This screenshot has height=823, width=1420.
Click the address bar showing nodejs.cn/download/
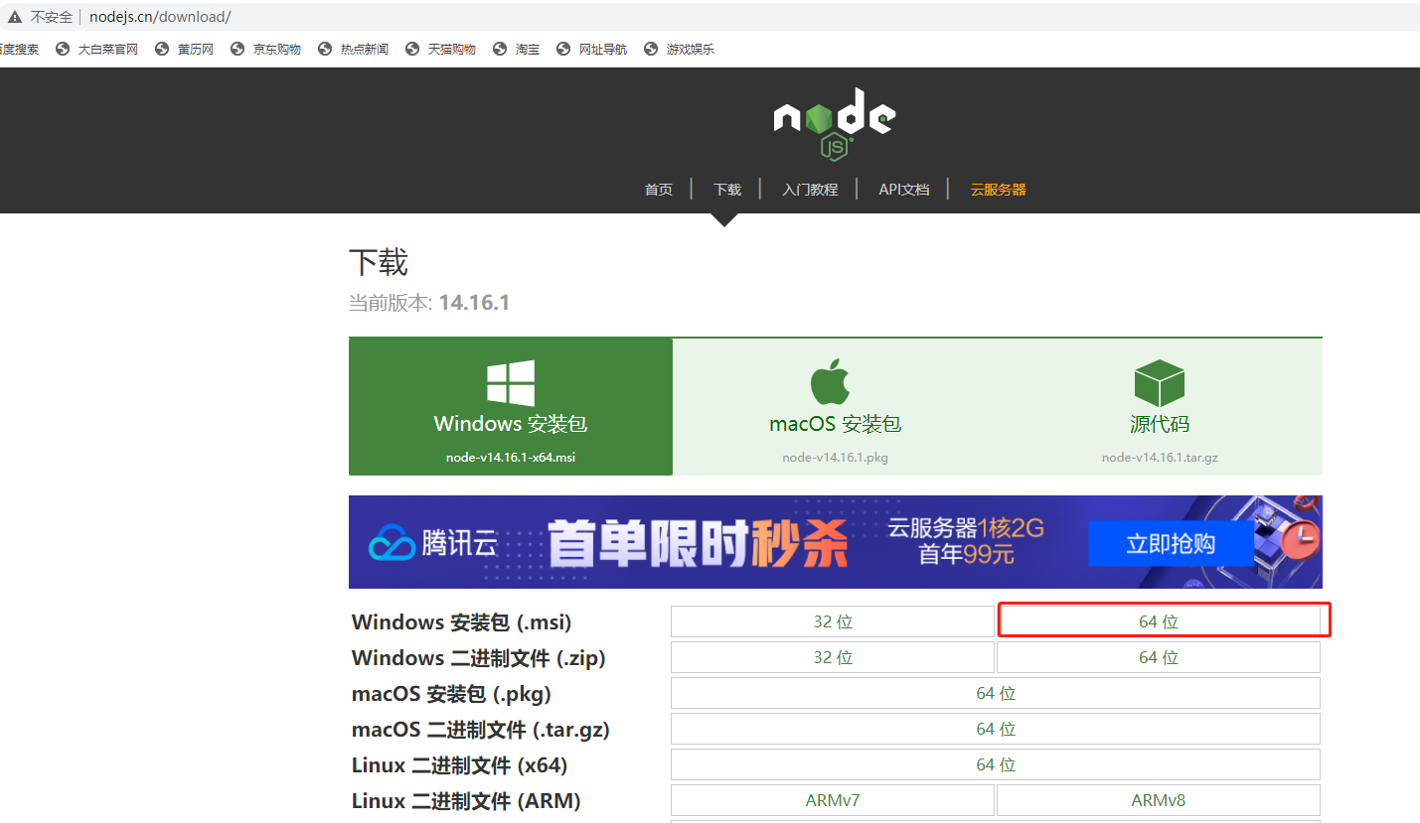pyautogui.click(x=159, y=16)
